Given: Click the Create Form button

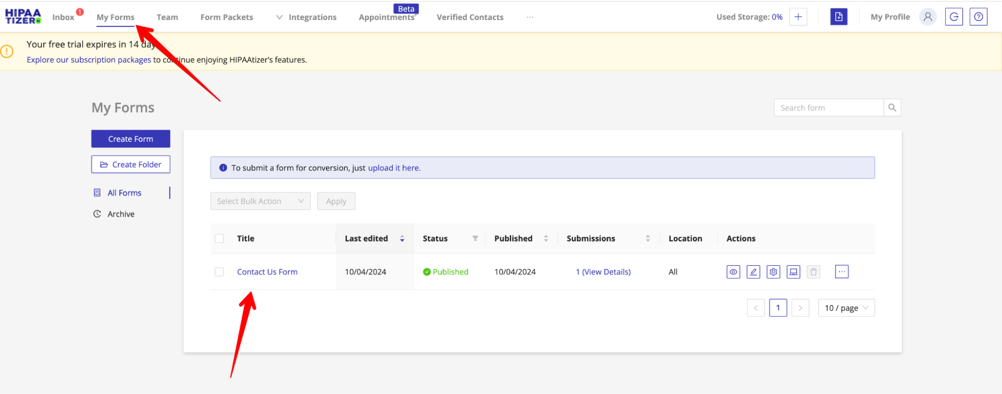Looking at the screenshot, I should pyautogui.click(x=130, y=139).
